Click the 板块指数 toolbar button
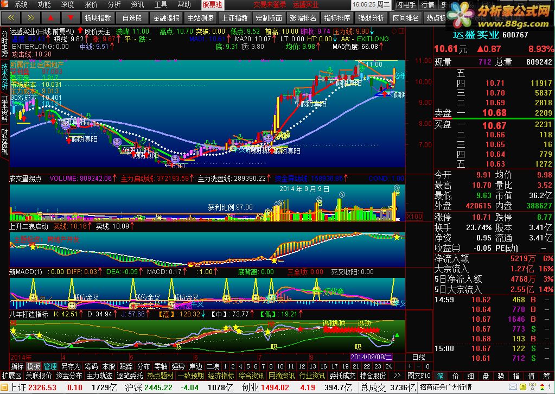555x394 pixels. pyautogui.click(x=98, y=18)
